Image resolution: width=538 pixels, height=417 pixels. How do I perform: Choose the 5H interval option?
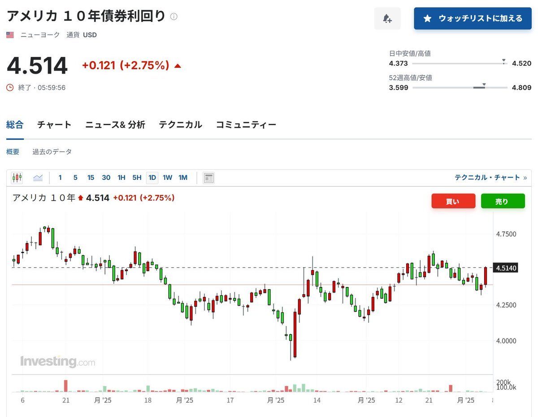137,178
